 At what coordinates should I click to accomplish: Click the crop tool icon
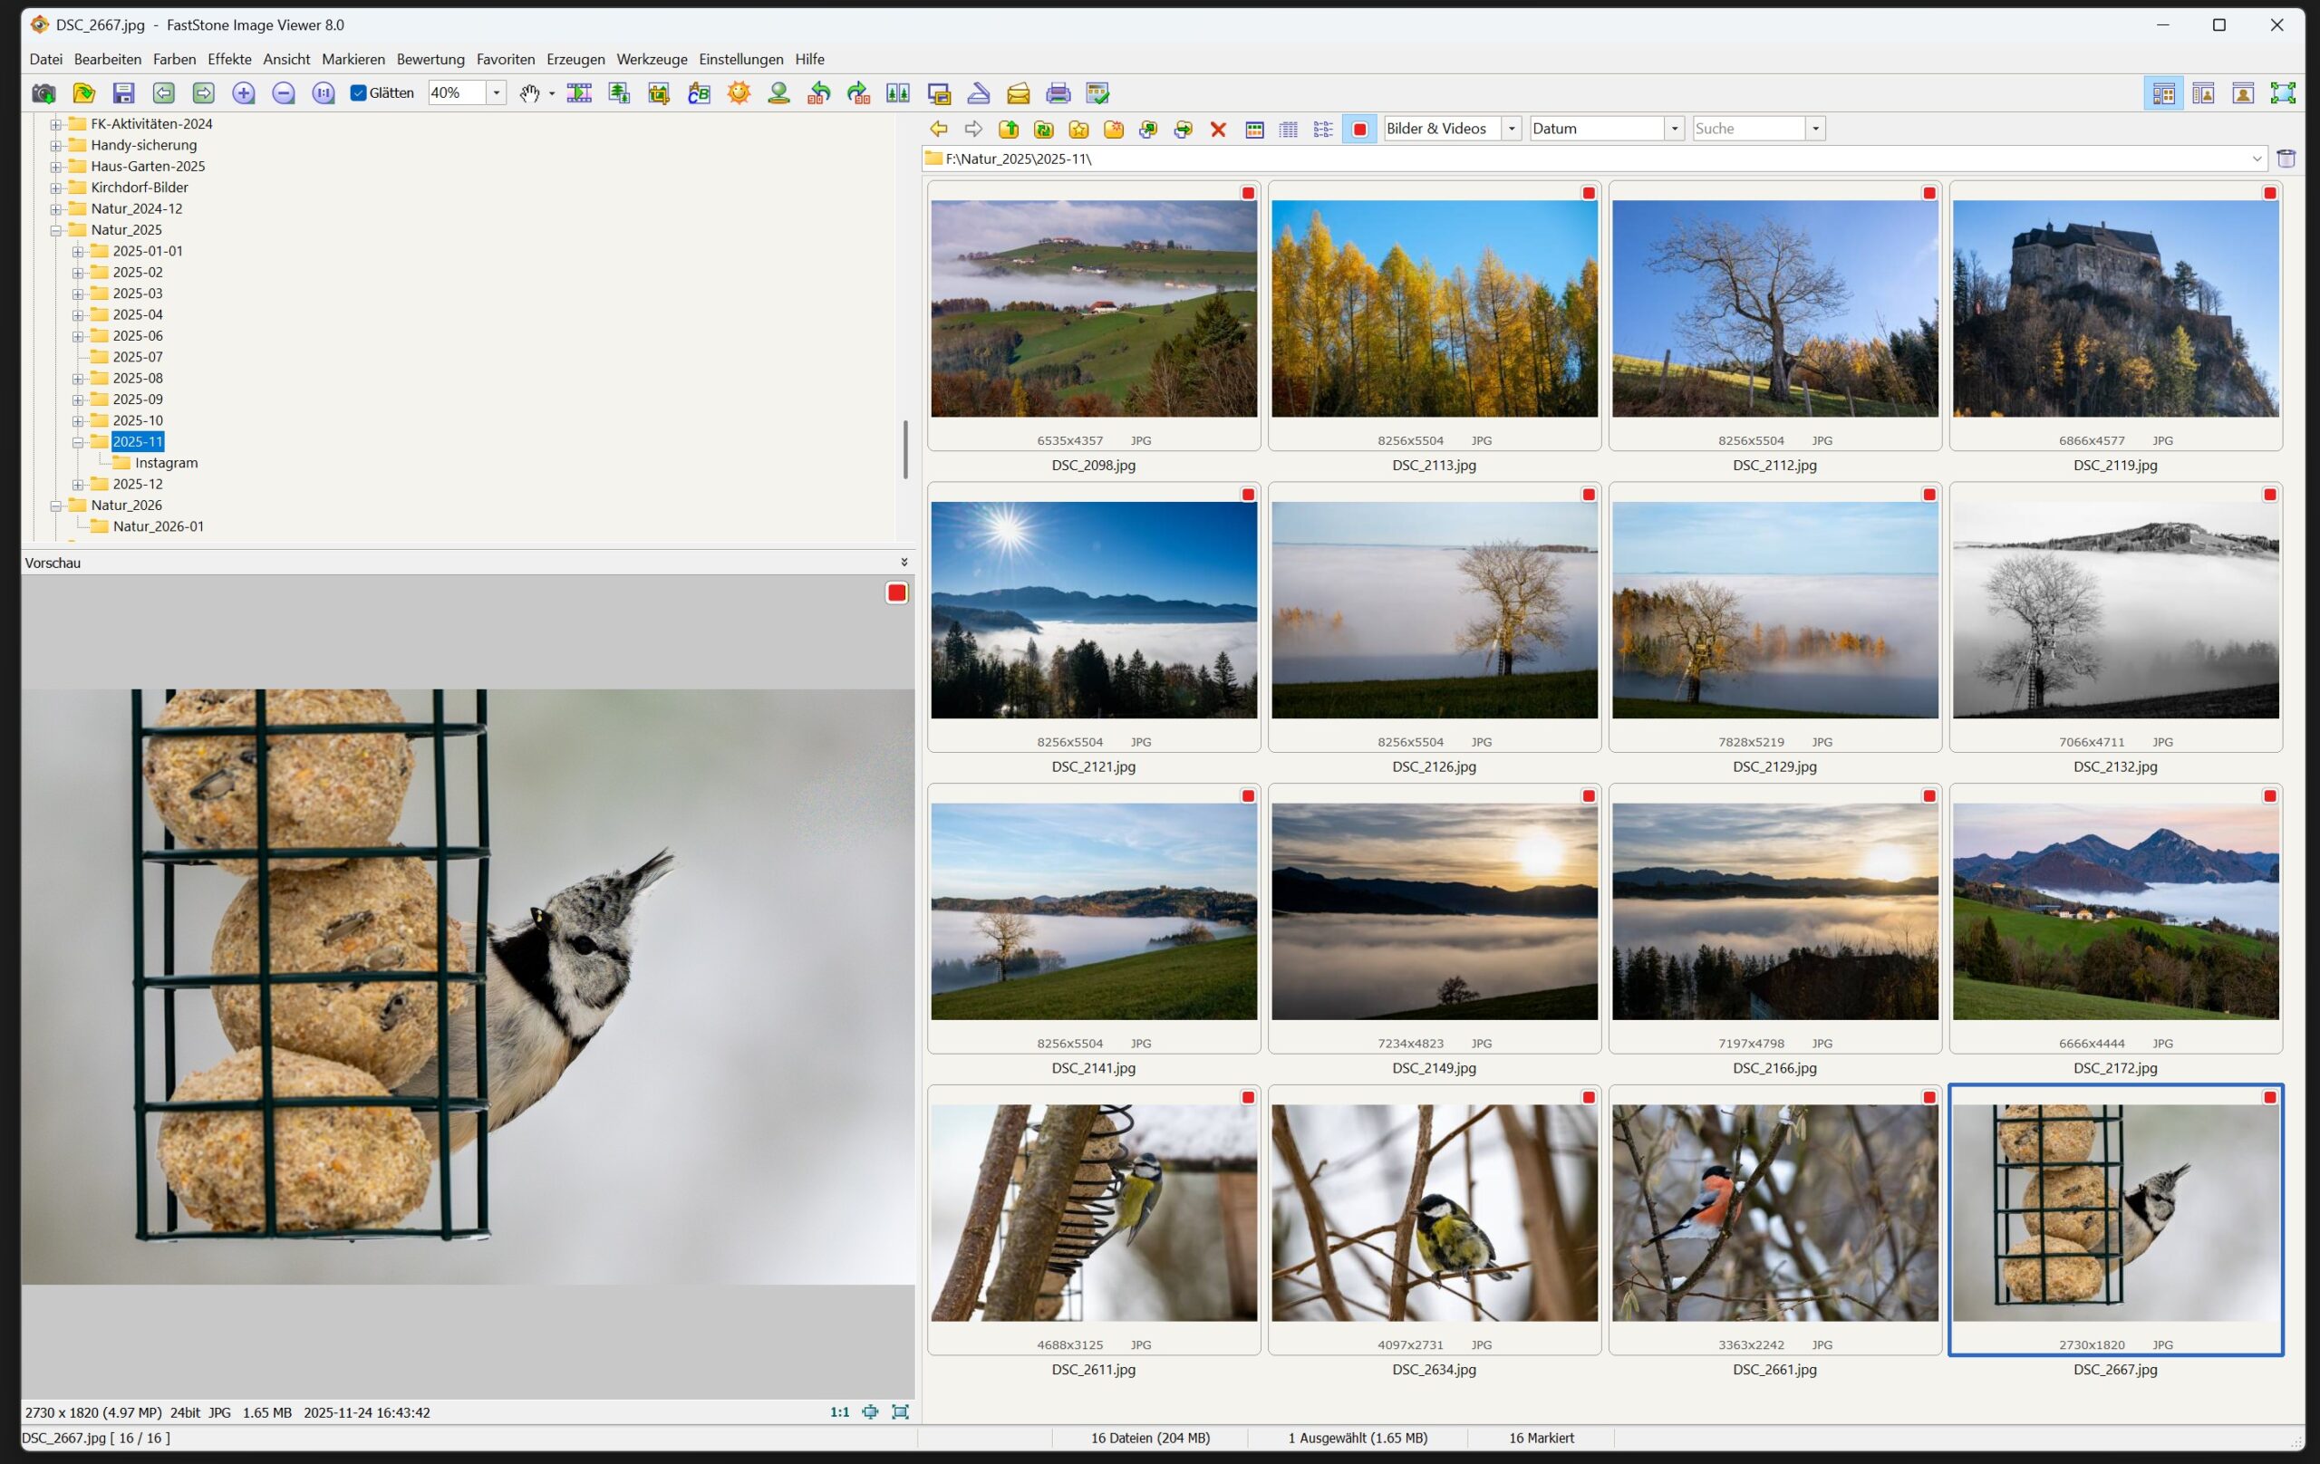pyautogui.click(x=659, y=93)
